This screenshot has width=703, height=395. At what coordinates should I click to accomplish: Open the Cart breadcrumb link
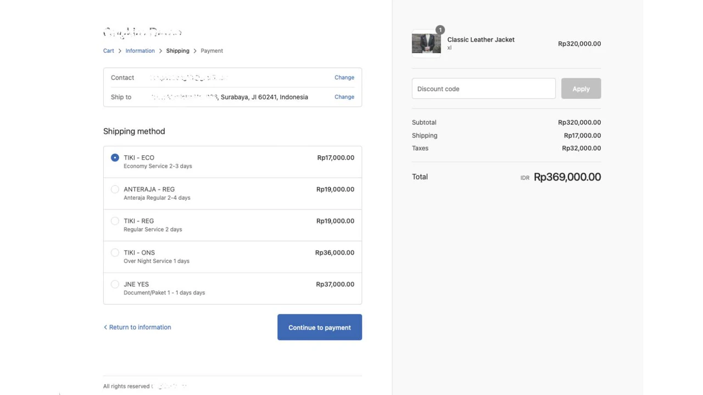109,51
